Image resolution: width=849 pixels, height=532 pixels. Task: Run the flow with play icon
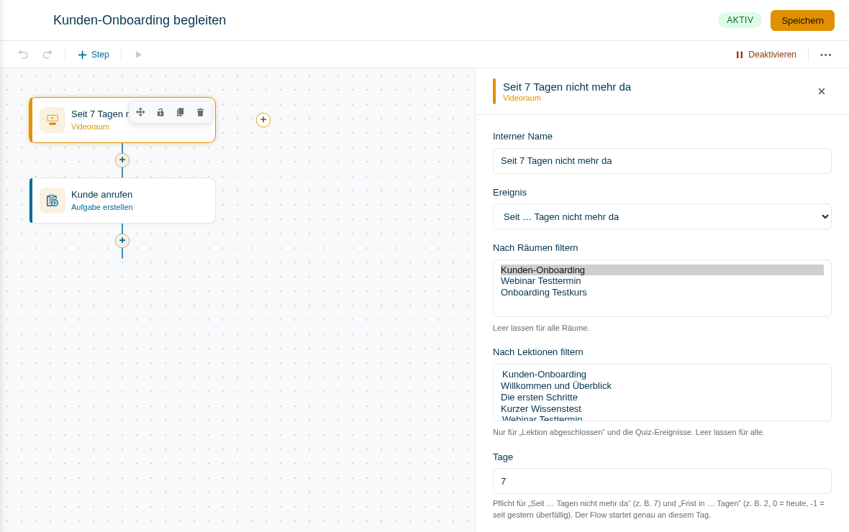pyautogui.click(x=138, y=55)
